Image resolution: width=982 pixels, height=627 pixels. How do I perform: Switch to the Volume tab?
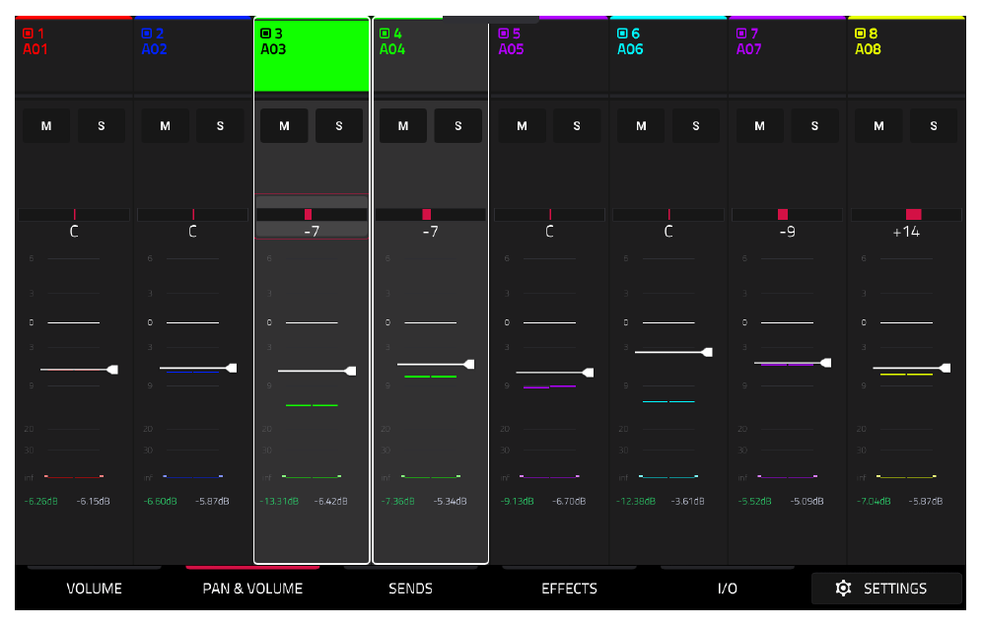pyautogui.click(x=94, y=589)
